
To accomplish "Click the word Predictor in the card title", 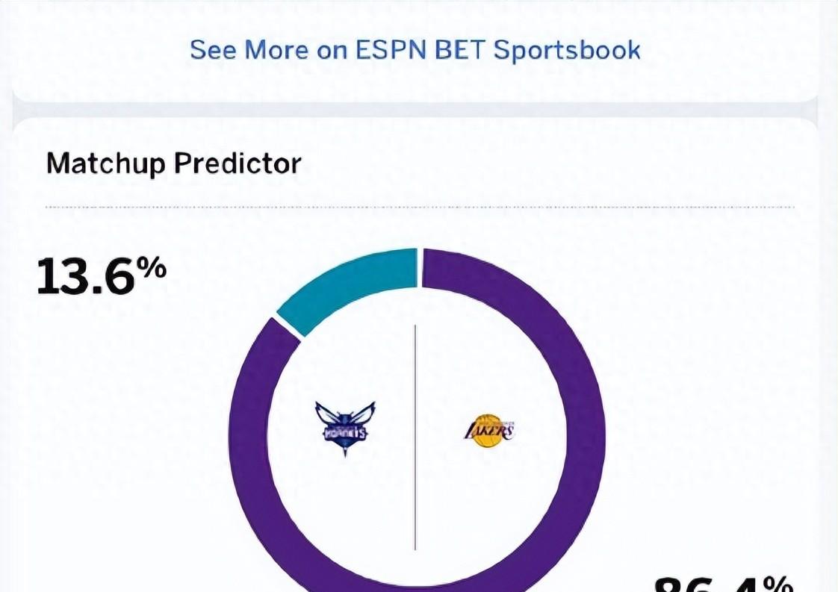I will click(x=238, y=163).
